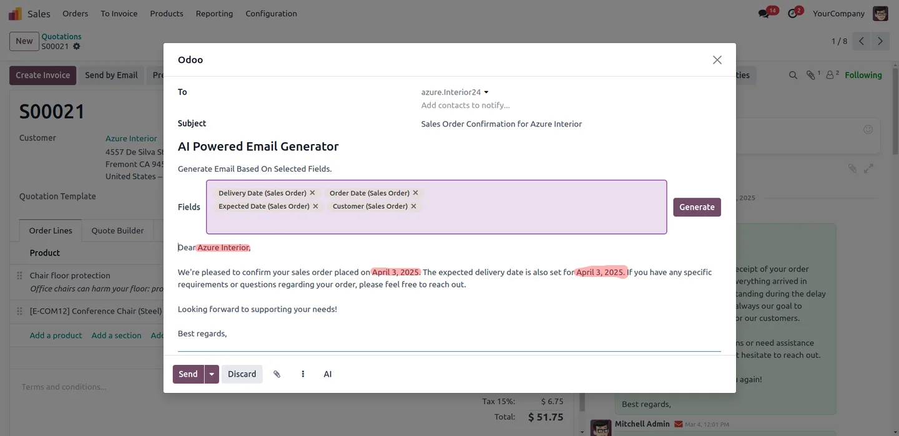This screenshot has height=436, width=899.
Task: Open the activities clock icon
Action: pyautogui.click(x=793, y=14)
